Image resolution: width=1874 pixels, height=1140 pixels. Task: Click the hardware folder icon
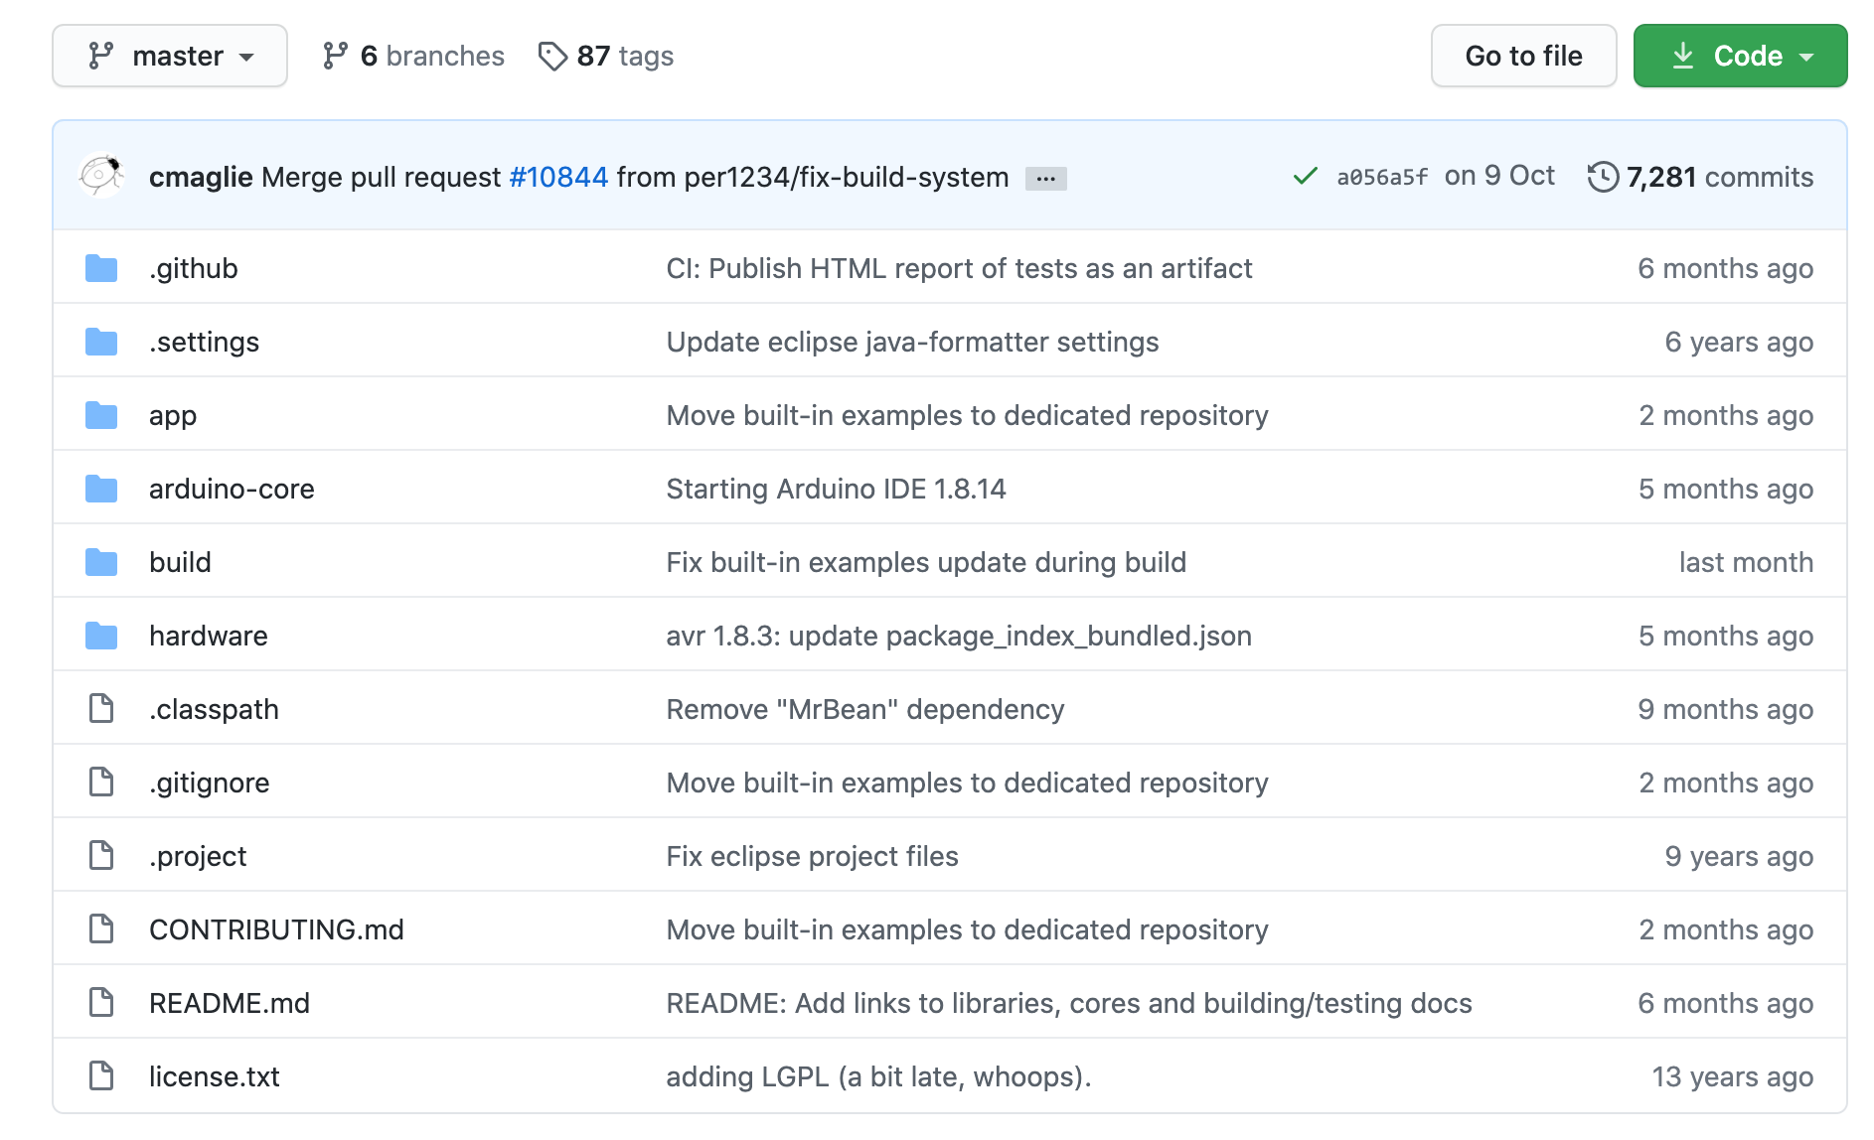tap(101, 636)
